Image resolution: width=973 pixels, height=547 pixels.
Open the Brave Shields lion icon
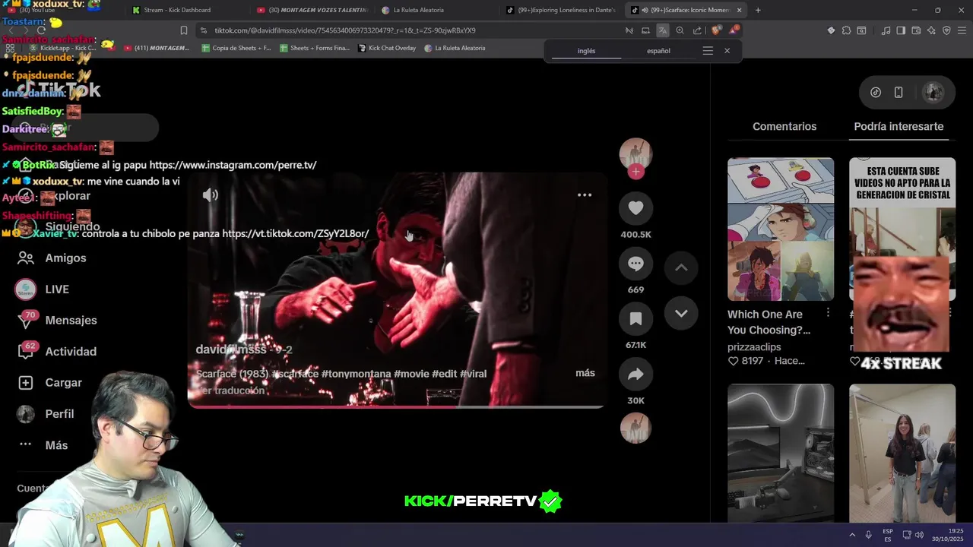point(715,30)
